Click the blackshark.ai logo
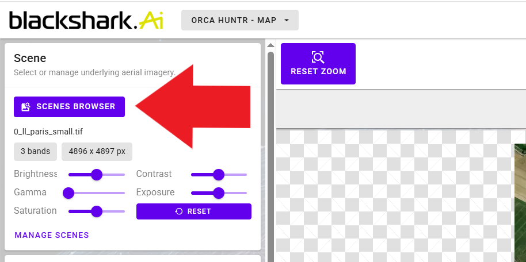This screenshot has height=262, width=526. click(86, 20)
